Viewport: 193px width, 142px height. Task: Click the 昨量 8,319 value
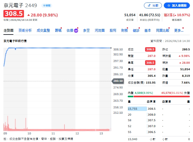point(186,76)
